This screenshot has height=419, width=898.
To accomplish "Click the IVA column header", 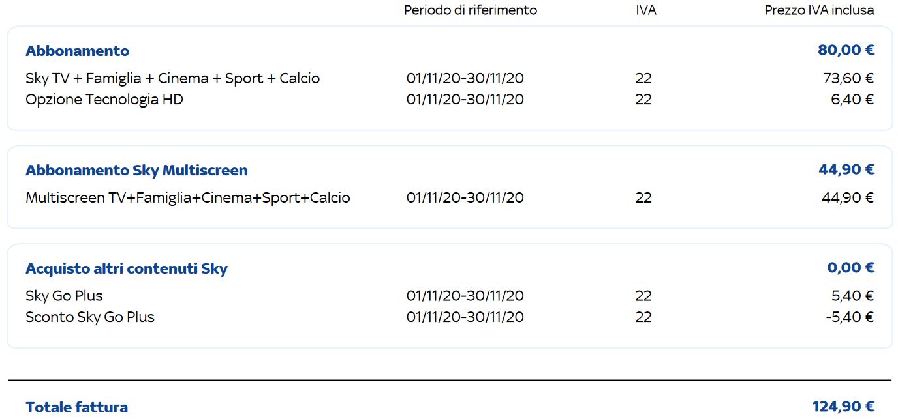I will point(646,10).
